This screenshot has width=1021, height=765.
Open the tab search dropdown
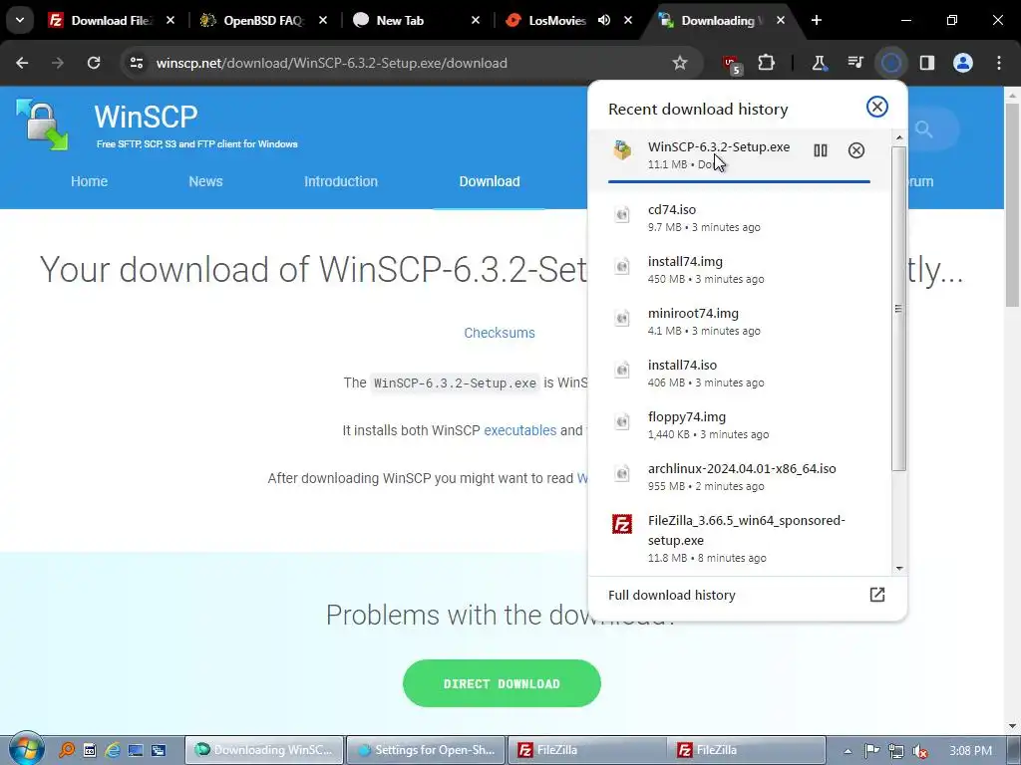pos(20,20)
